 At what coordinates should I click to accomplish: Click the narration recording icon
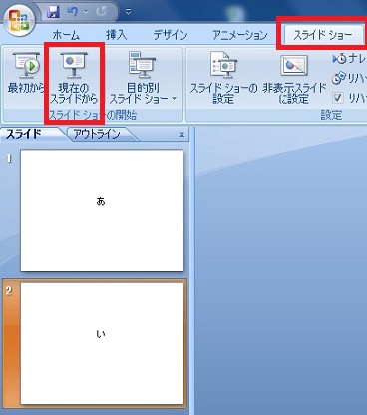pos(339,59)
